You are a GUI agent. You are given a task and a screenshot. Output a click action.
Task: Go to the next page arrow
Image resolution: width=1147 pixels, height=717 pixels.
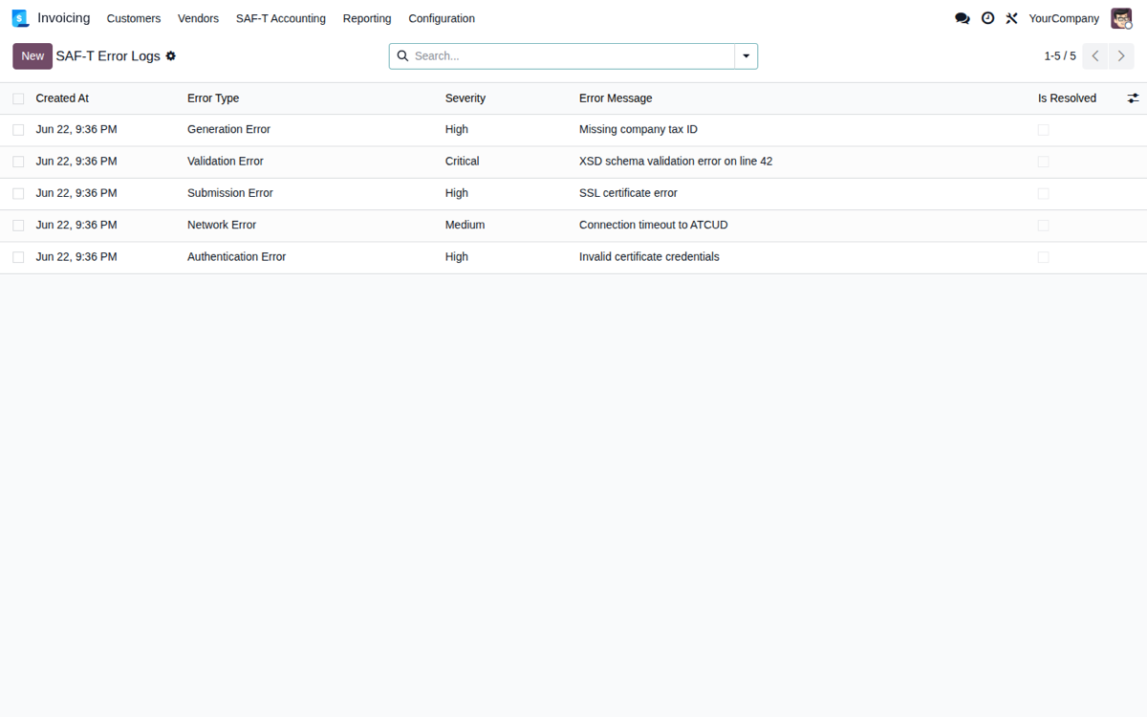pyautogui.click(x=1121, y=56)
